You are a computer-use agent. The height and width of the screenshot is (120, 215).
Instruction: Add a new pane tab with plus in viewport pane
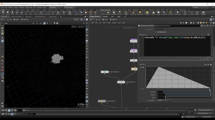(61, 16)
